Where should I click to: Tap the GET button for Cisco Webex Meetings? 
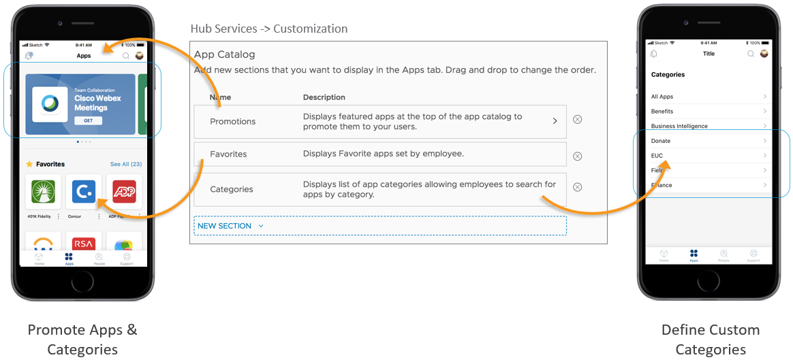(x=88, y=120)
